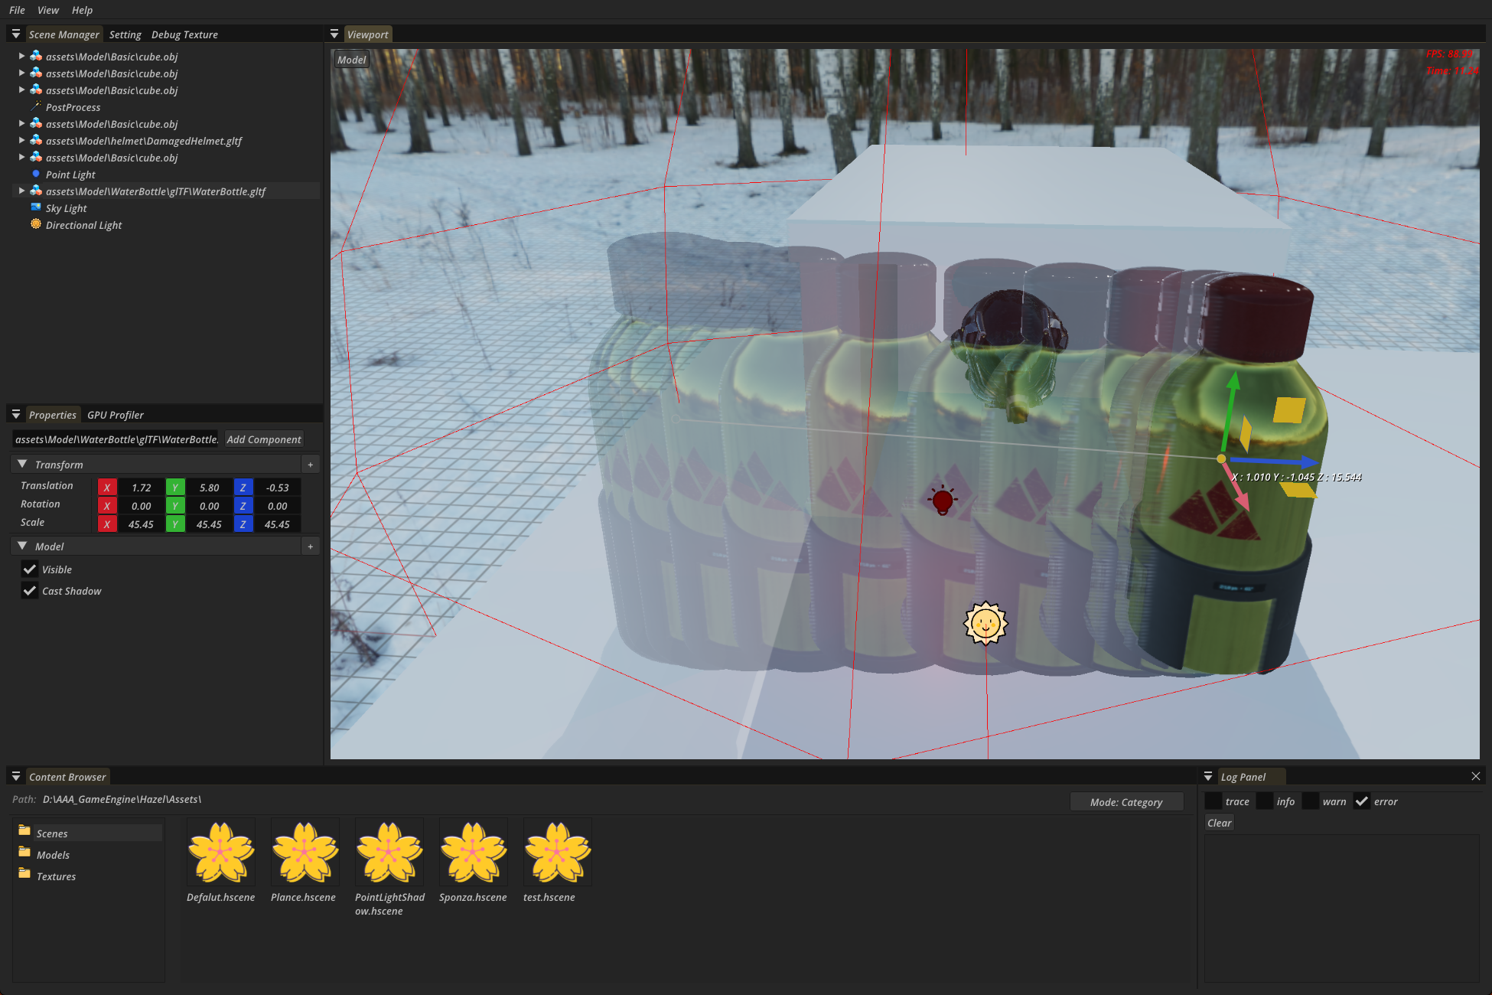Expand the WaterBottle.gltf tree node
Image resolution: width=1492 pixels, height=995 pixels.
[21, 191]
